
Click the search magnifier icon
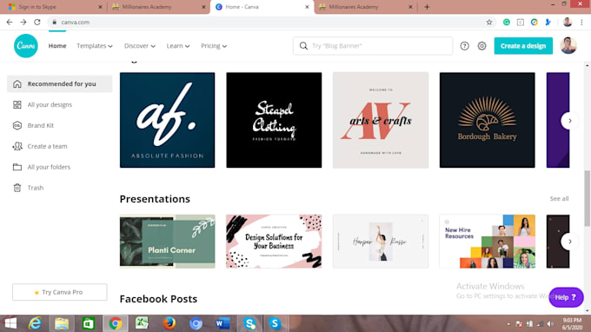[303, 46]
